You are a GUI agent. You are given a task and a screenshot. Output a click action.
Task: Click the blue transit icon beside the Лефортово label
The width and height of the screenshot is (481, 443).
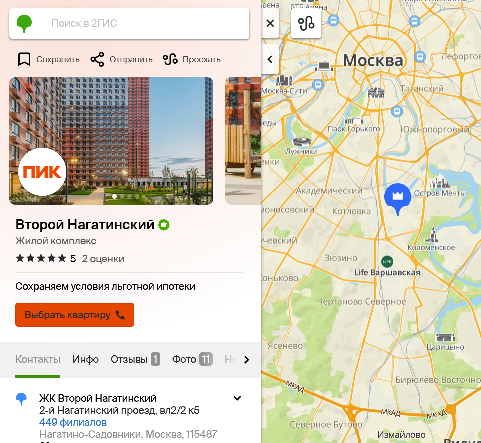[x=420, y=57]
